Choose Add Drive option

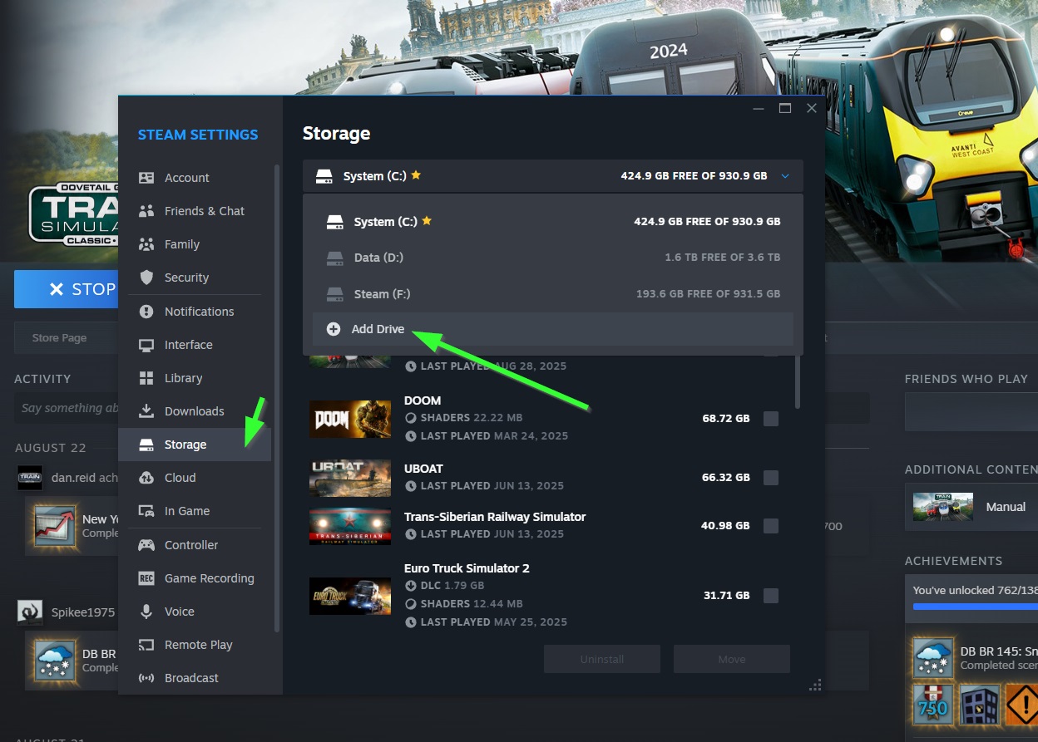[x=552, y=329]
